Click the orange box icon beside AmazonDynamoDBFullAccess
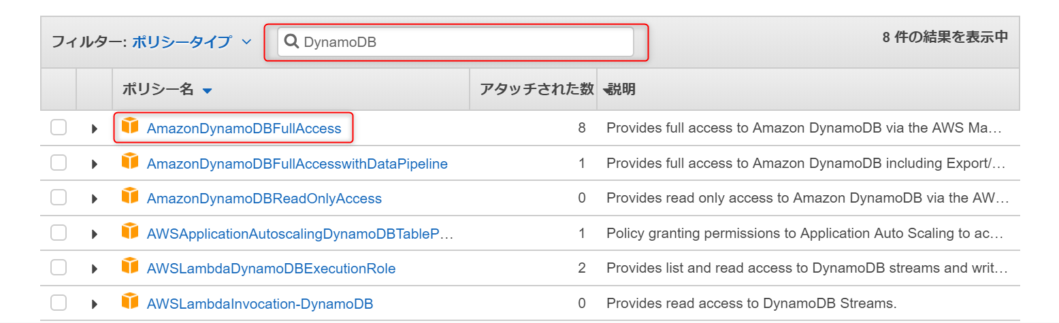This screenshot has width=1059, height=323. coord(130,126)
